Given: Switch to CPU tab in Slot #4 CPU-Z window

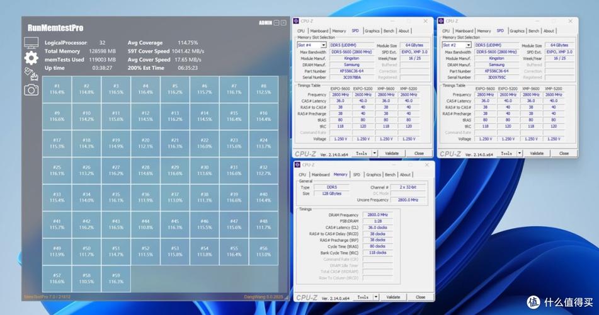Looking at the screenshot, I should click(301, 31).
